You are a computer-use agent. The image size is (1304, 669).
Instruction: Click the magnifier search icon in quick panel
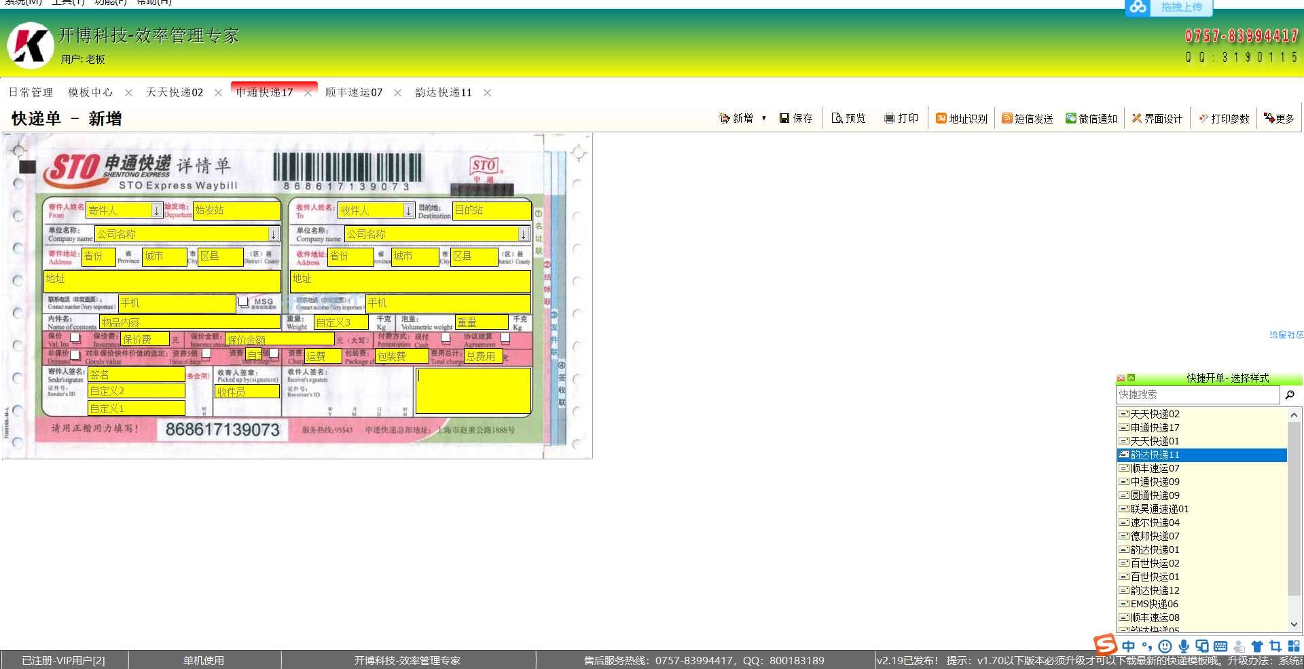(x=1290, y=394)
